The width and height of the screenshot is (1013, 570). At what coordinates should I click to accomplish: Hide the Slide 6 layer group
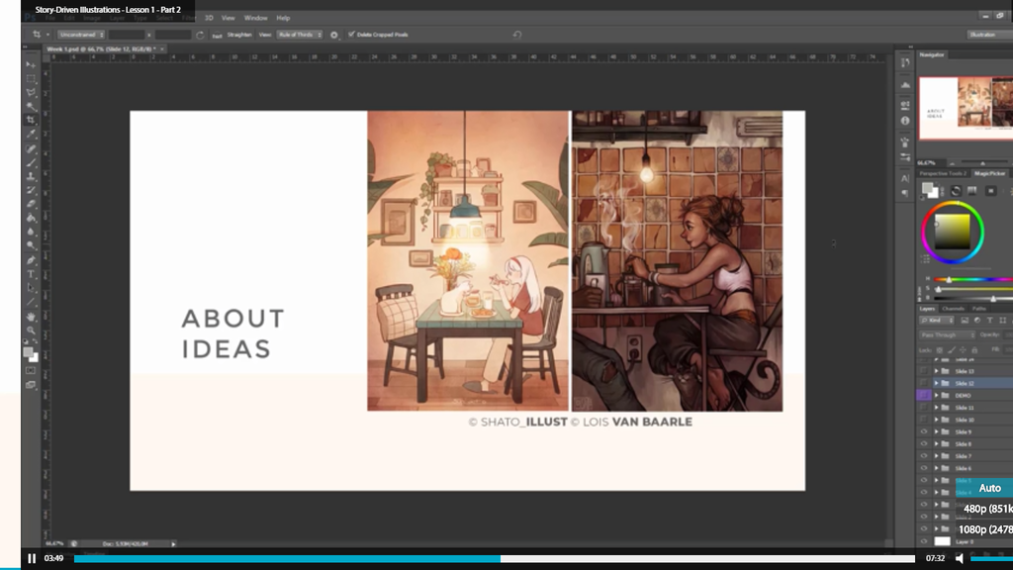pyautogui.click(x=924, y=468)
